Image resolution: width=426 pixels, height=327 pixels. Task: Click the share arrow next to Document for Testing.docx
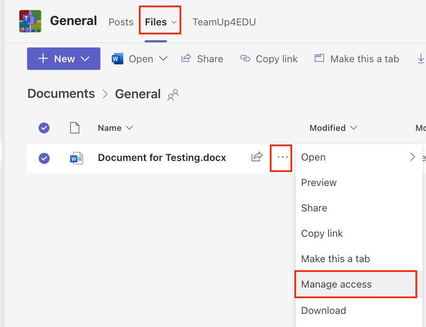coord(256,157)
